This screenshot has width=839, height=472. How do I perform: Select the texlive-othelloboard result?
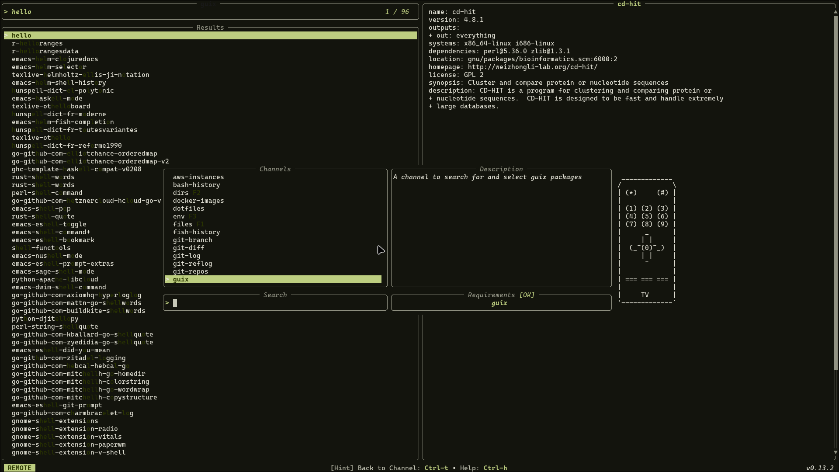(51, 106)
